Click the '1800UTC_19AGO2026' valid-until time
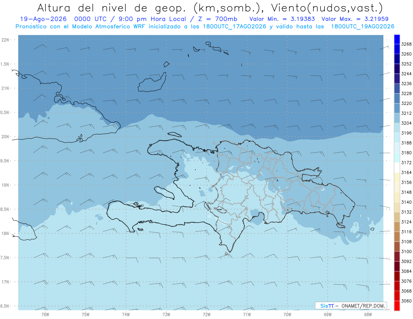This screenshot has height=319, width=413. [x=362, y=26]
